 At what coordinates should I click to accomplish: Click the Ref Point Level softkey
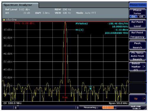(137, 24)
